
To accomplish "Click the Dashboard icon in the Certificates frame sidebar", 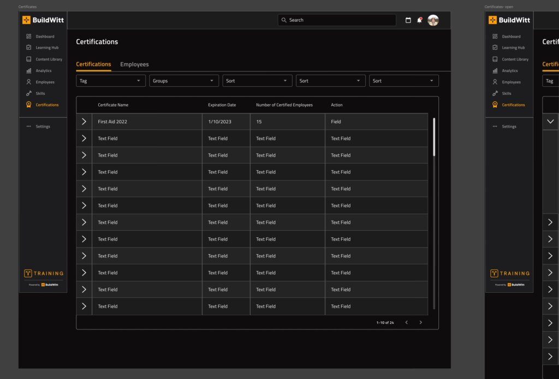I will [28, 37].
